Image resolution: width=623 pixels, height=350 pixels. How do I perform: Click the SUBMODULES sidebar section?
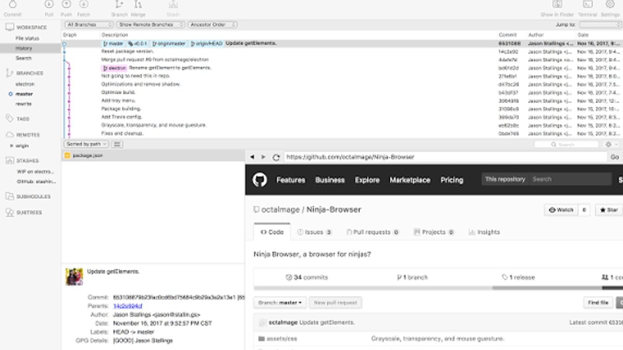[x=33, y=197]
